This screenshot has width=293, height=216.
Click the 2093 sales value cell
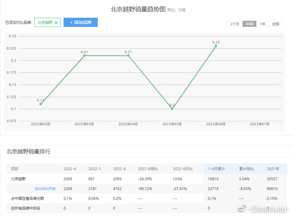[x=117, y=179]
